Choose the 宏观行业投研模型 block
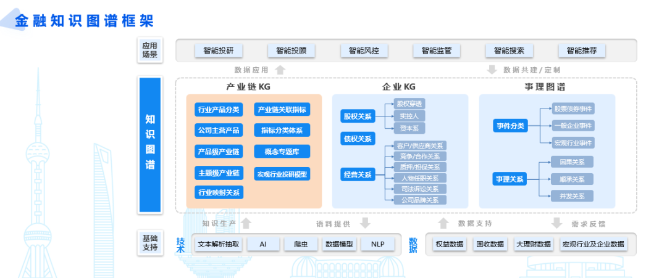 coord(282,174)
